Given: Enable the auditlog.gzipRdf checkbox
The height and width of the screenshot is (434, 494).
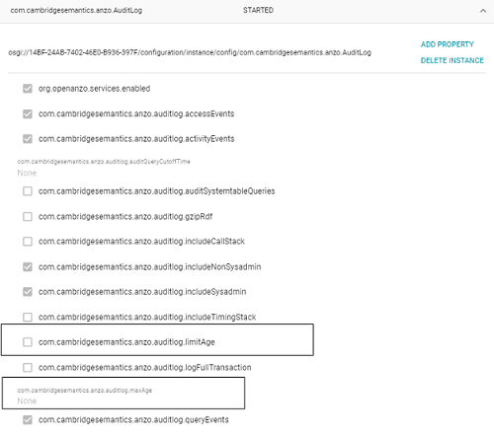Looking at the screenshot, I should tap(28, 216).
